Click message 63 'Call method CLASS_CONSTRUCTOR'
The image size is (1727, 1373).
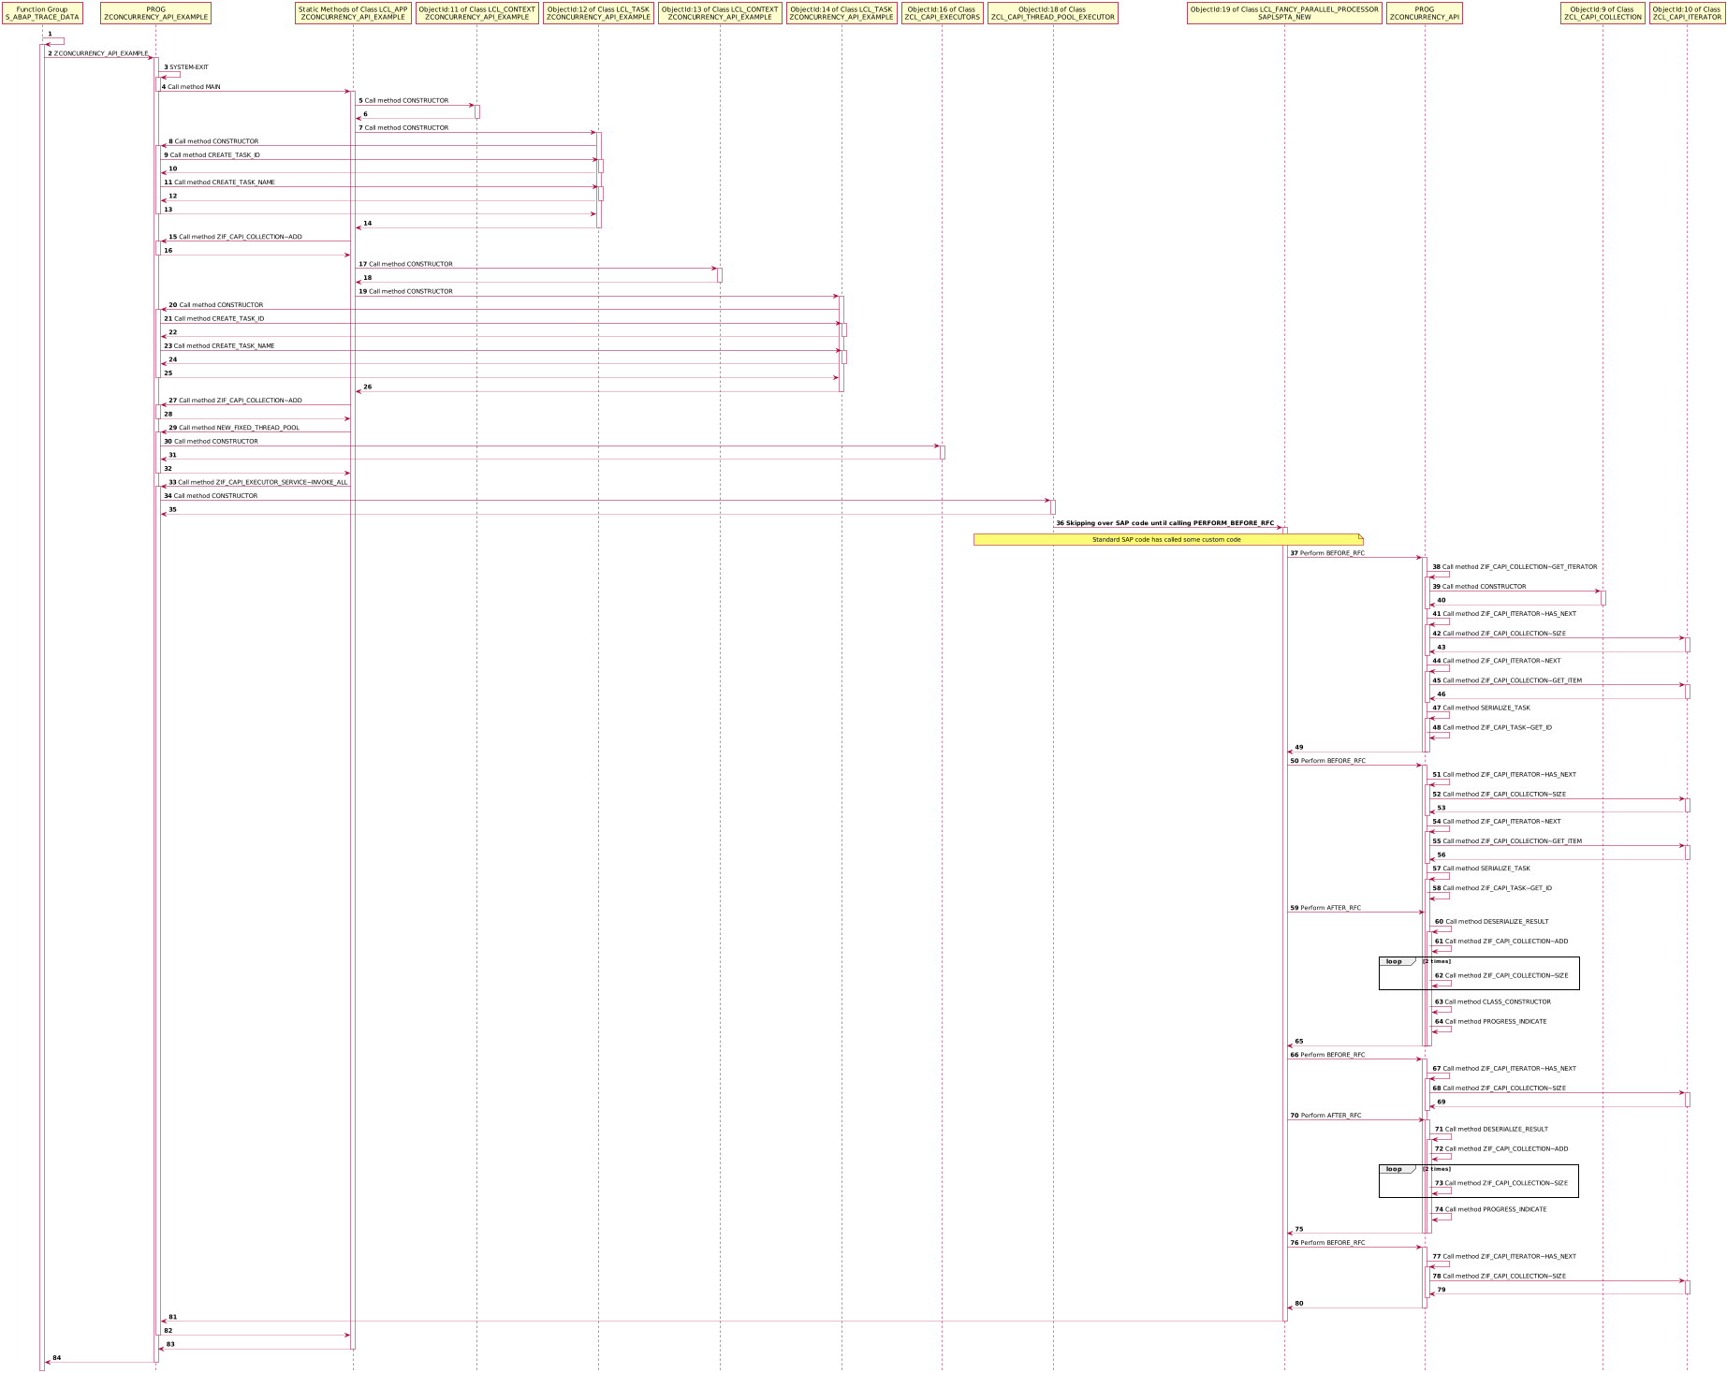click(x=1495, y=1002)
